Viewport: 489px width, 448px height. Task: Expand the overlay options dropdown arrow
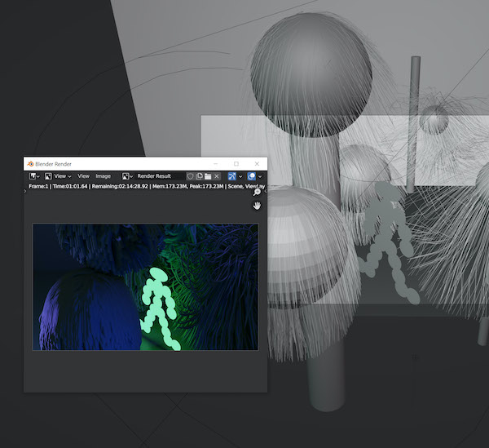coord(260,176)
